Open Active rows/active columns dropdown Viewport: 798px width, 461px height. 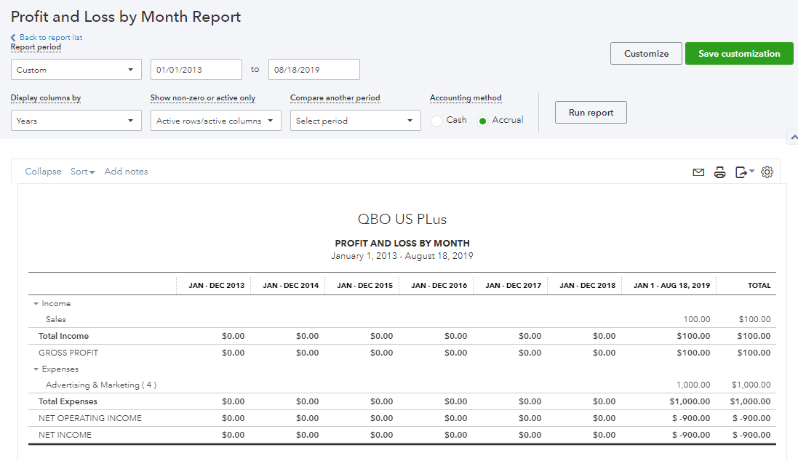click(x=216, y=121)
